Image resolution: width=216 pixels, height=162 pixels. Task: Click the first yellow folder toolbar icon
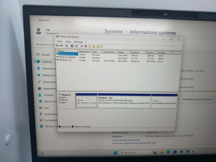pyautogui.click(x=94, y=46)
